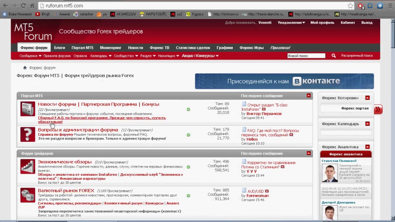
Task: Open АКУМЕЦУУ bookmark
Action: coord(123,14)
